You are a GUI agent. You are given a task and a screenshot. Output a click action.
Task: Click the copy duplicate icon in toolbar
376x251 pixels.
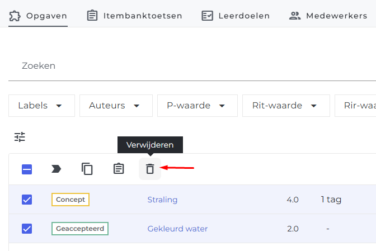[x=87, y=169]
